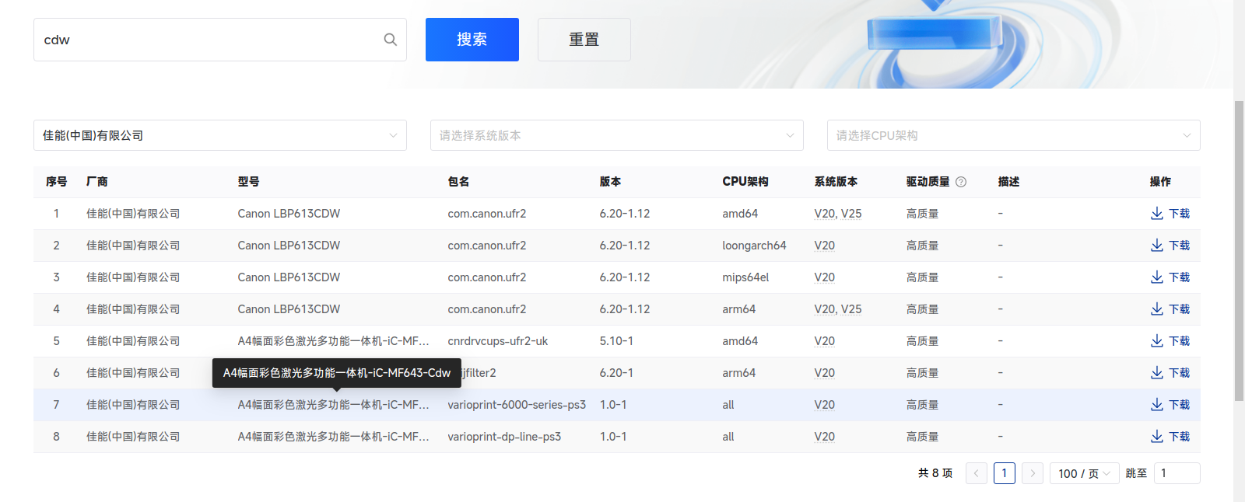Click the 型号 column header
The width and height of the screenshot is (1245, 502).
[249, 182]
